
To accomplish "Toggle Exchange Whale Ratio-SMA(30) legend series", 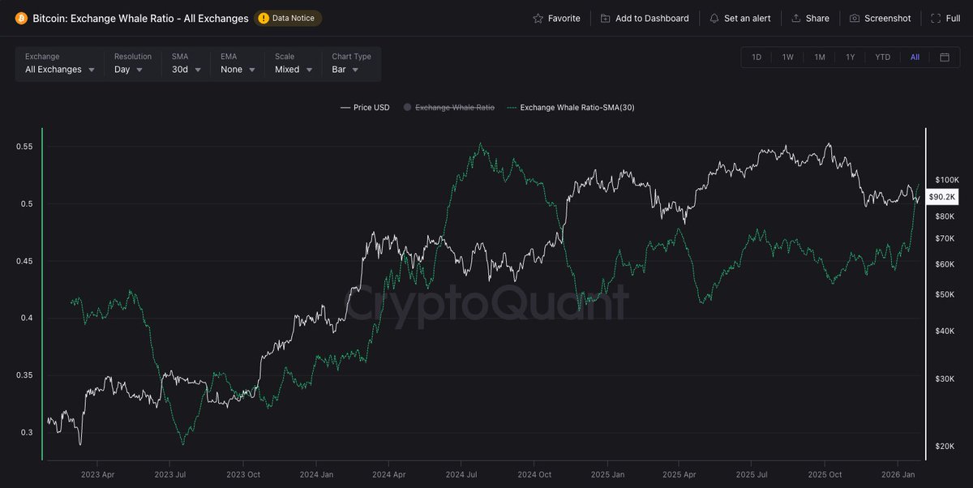I will (x=570, y=107).
